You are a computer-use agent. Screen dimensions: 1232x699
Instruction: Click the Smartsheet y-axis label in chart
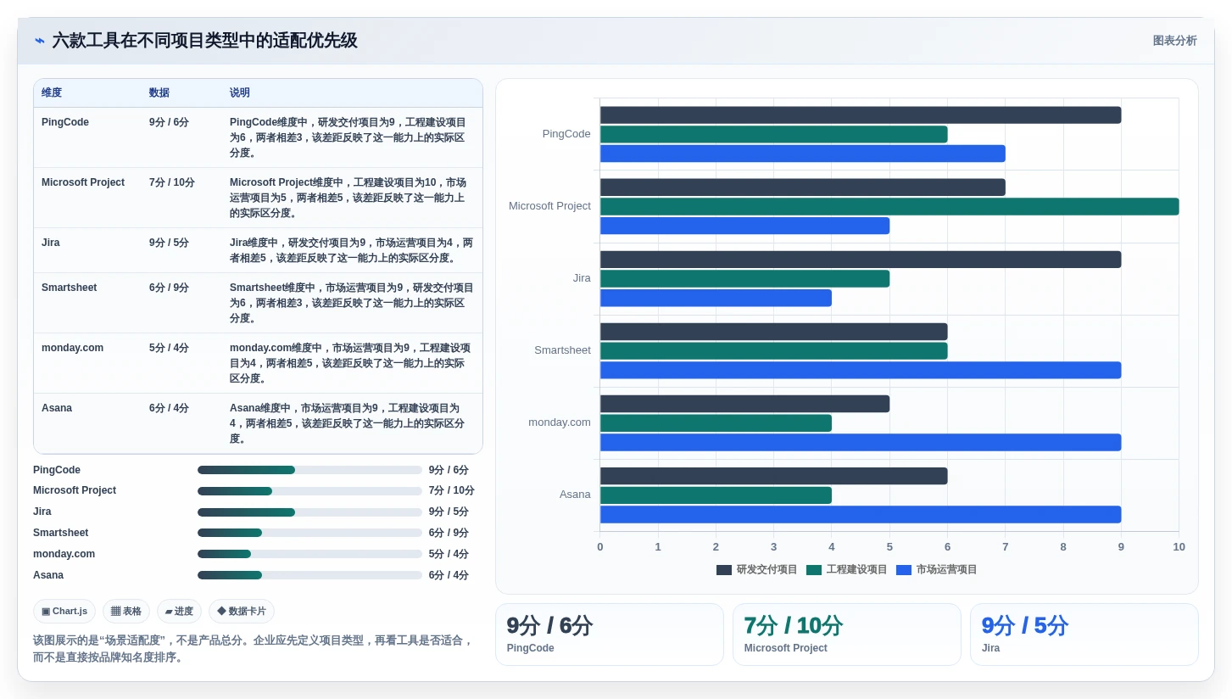pyautogui.click(x=562, y=350)
